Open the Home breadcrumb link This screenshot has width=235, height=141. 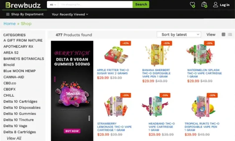tap(10, 24)
